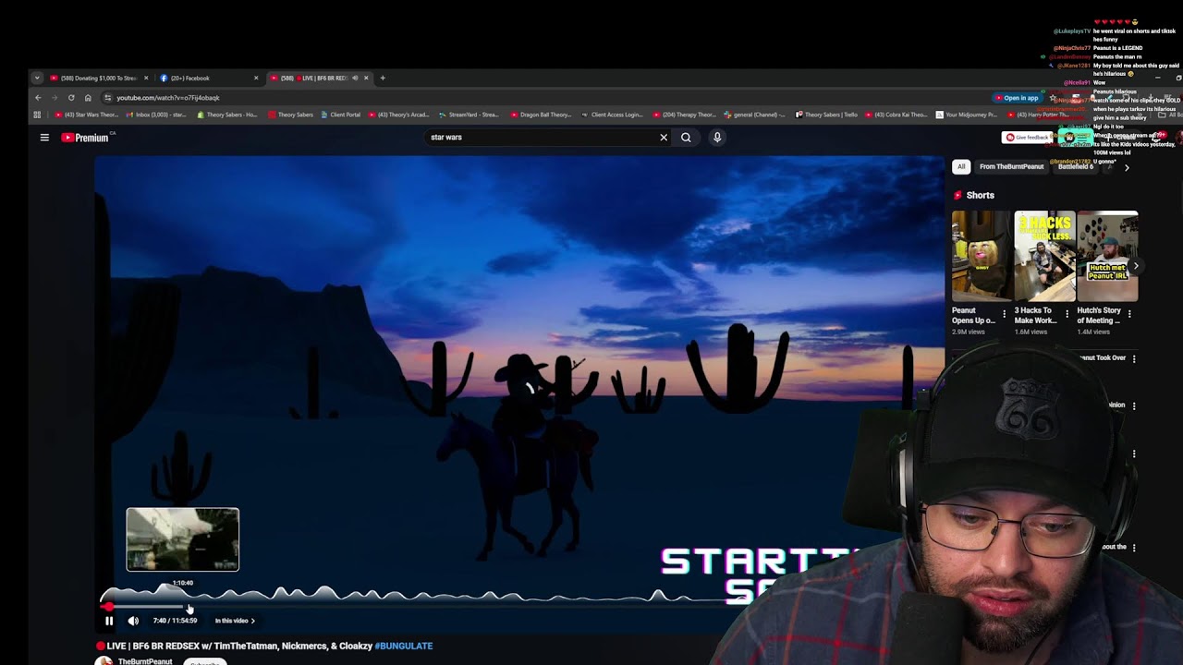Open options menu for 'Peanut Opens Up' short
Screen dimensions: 1183x665
tap(1005, 315)
